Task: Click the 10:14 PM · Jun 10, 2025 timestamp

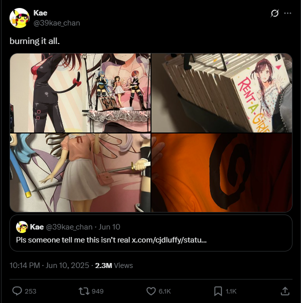Action: tap(49, 265)
